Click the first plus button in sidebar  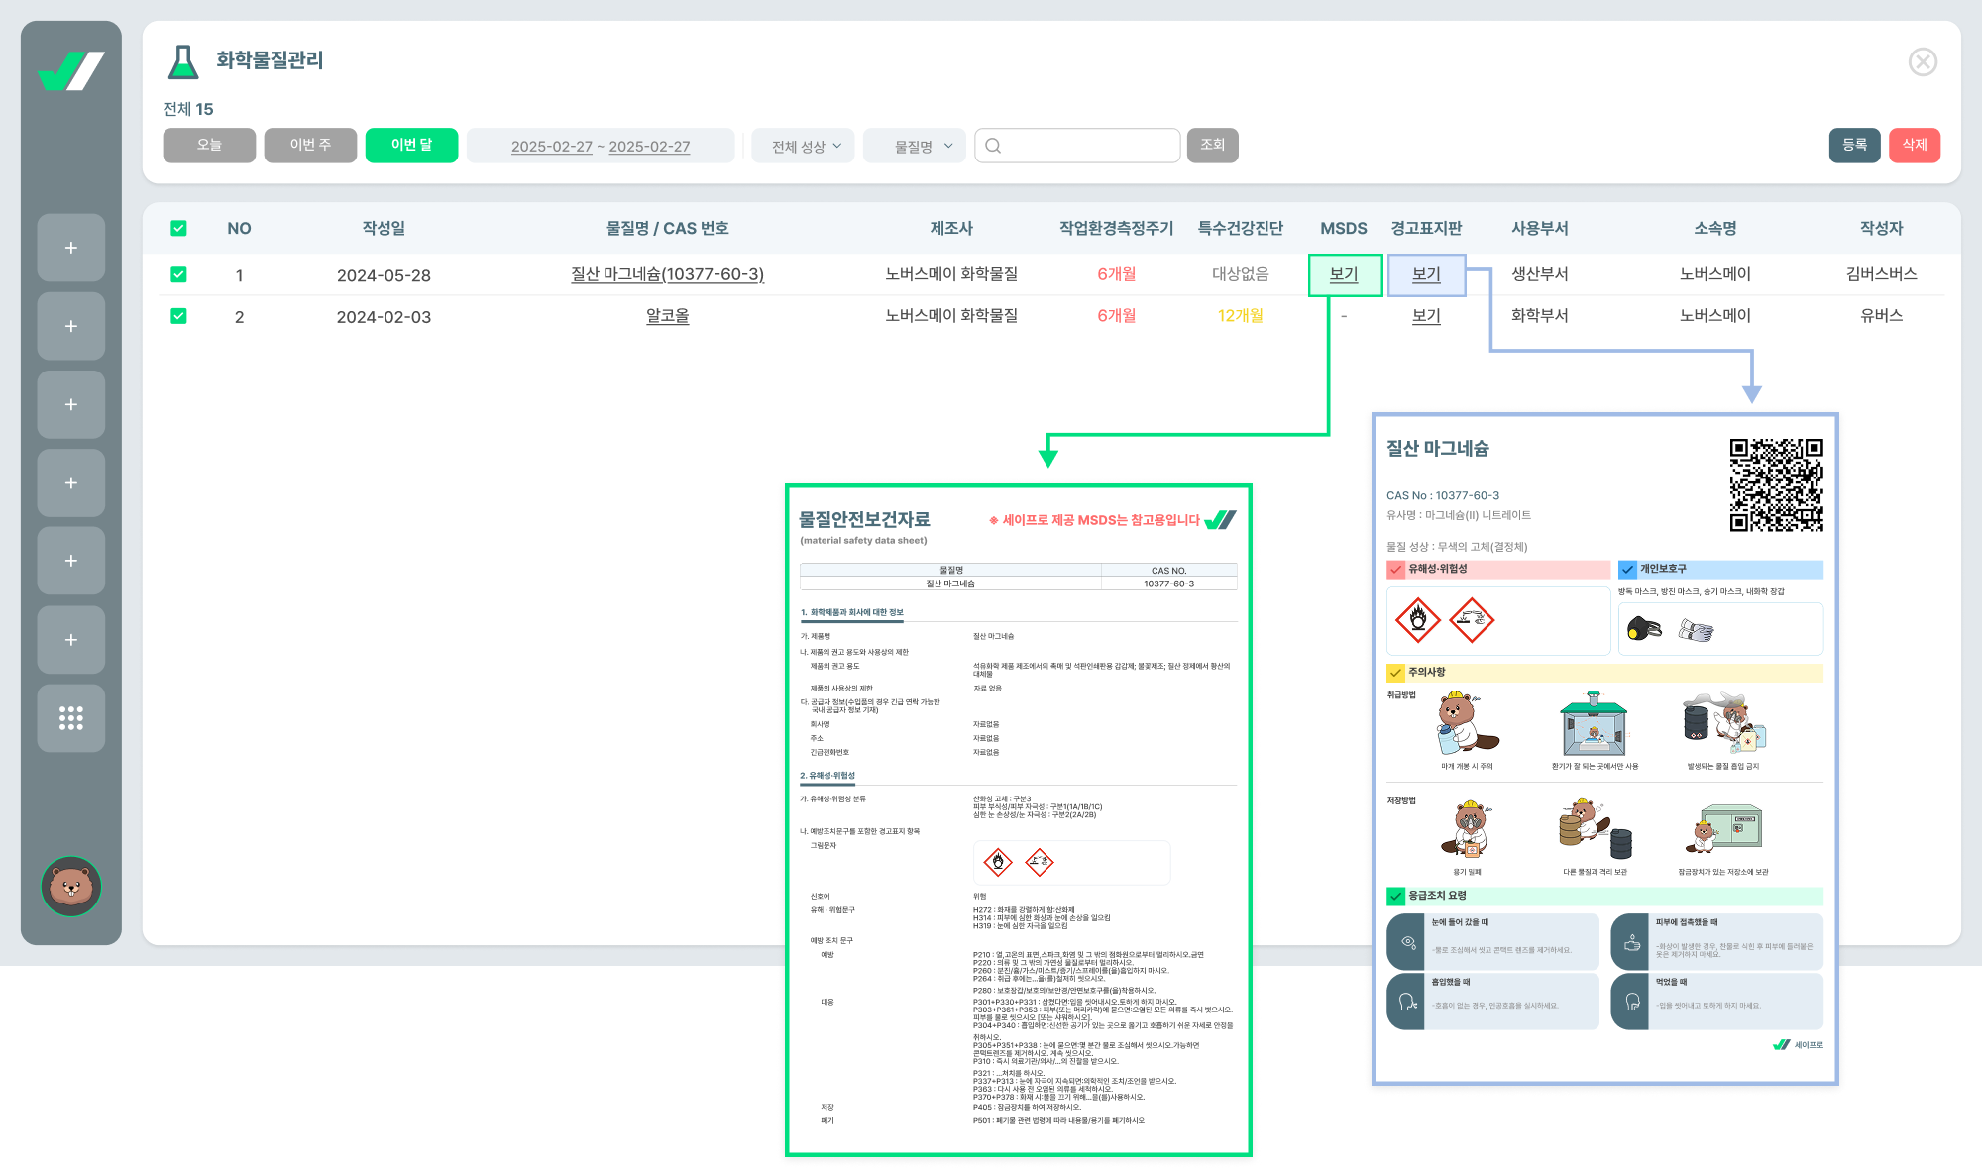pyautogui.click(x=70, y=248)
